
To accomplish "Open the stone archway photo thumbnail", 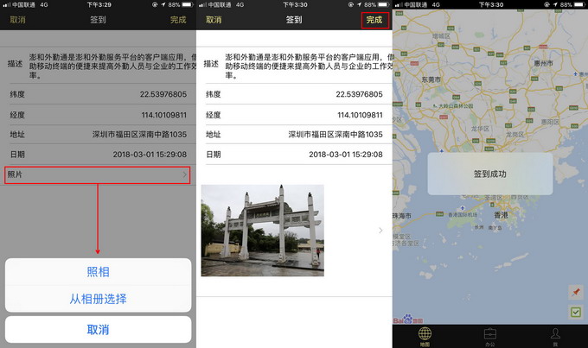I will point(262,230).
